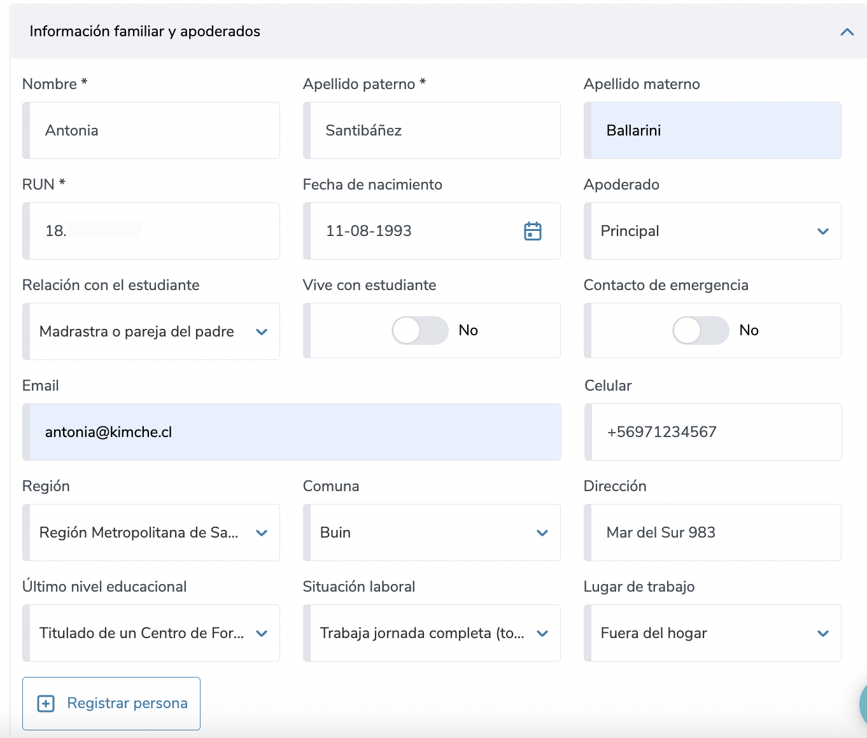Open the calendar date picker icon
This screenshot has width=867, height=738.
click(x=532, y=231)
